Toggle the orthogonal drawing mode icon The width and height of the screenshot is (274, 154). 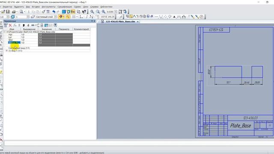87,17
